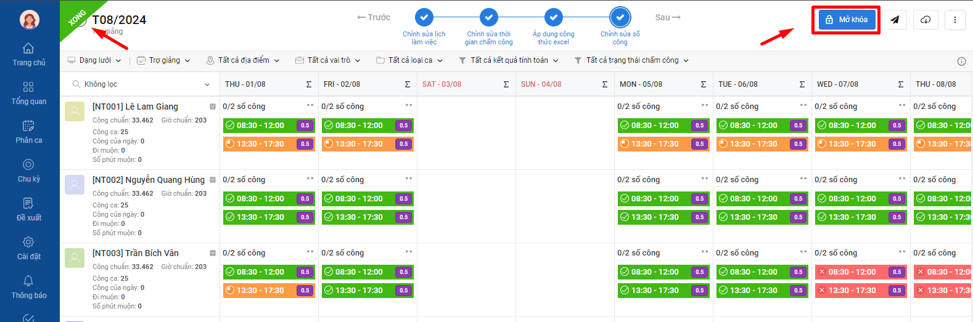Click Nguyễn Quang Hùng's avatar thumbnail

(x=75, y=185)
